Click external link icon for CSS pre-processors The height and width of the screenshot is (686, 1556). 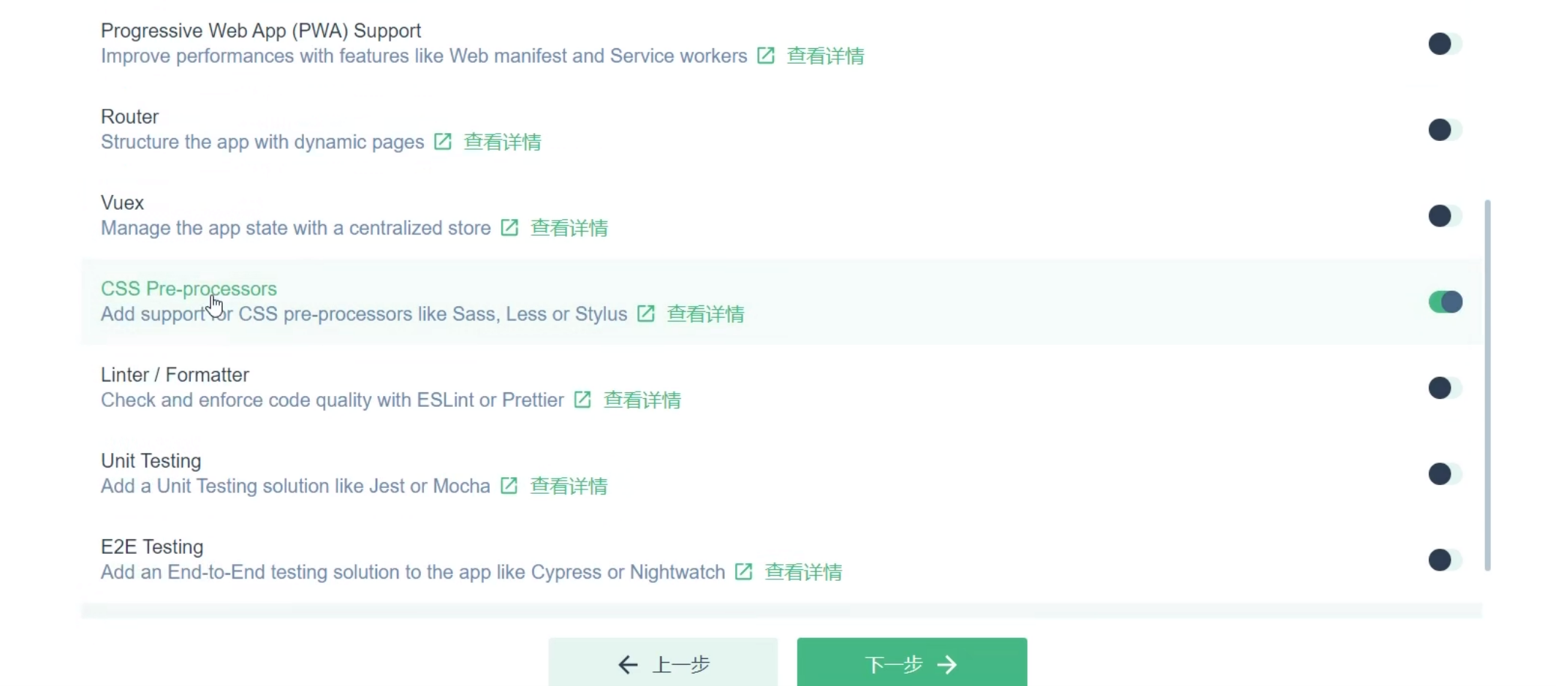coord(646,314)
